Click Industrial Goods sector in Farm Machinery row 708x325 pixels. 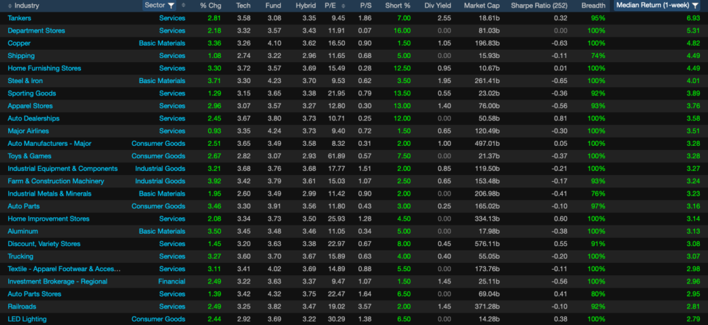pos(160,181)
